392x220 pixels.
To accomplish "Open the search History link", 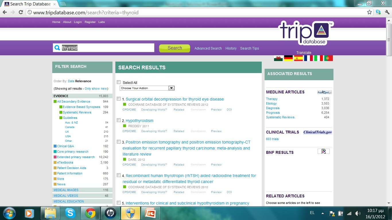I will pyautogui.click(x=231, y=48).
